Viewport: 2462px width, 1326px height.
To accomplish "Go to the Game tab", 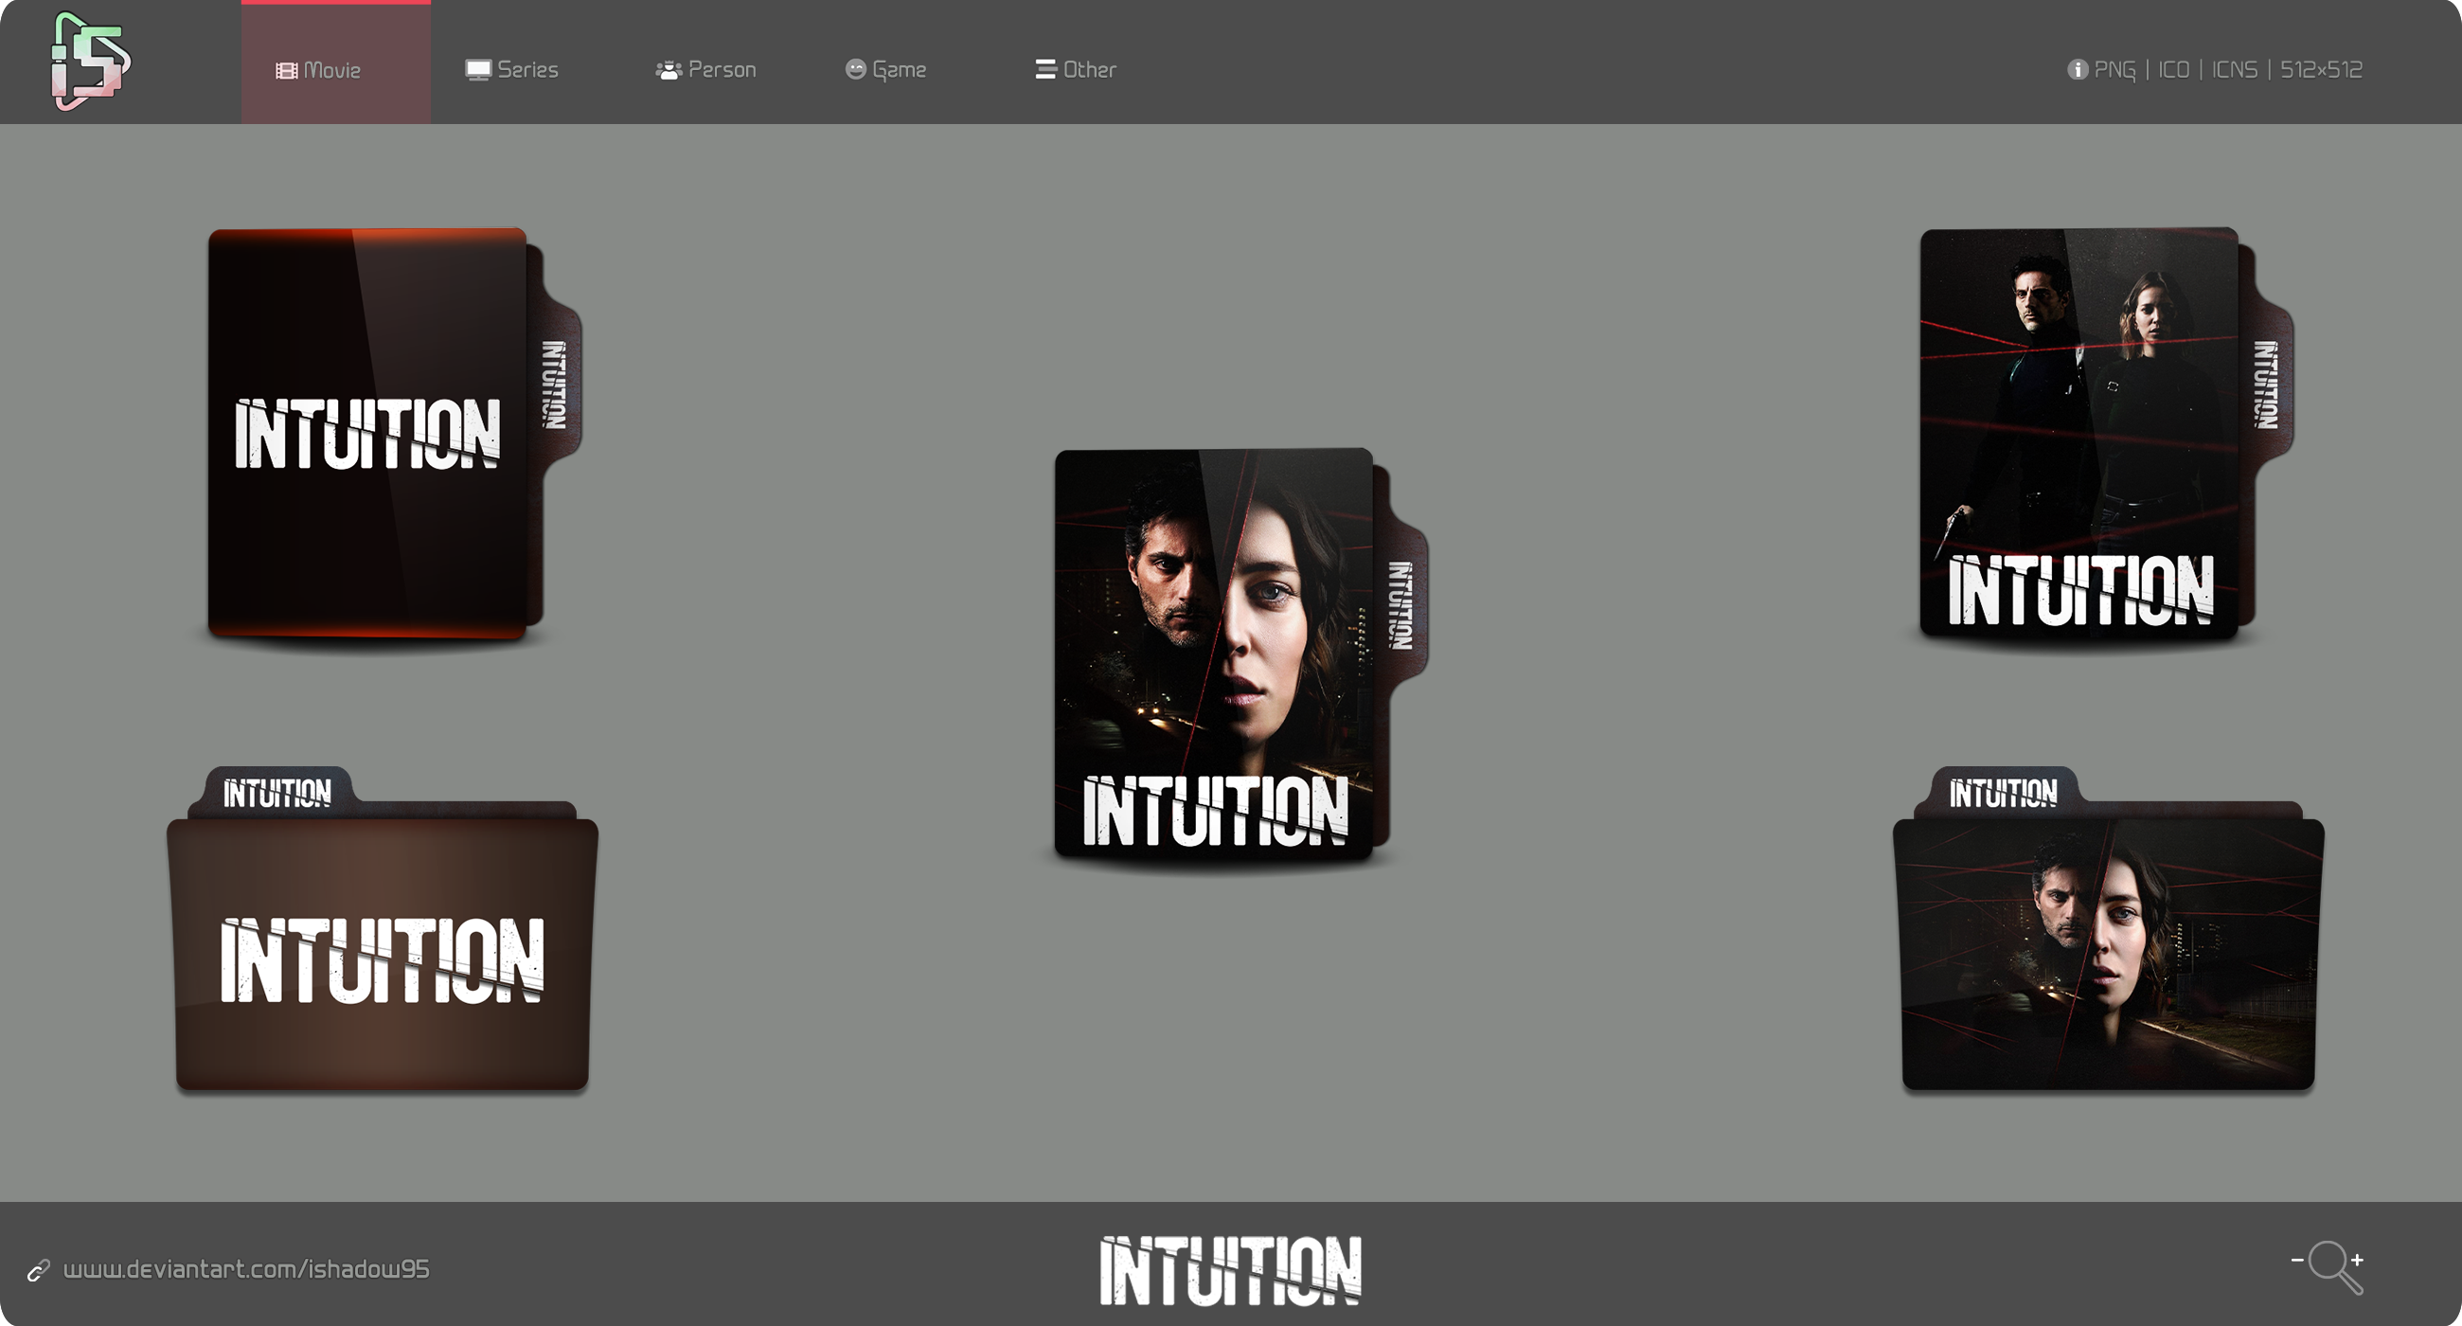I will coord(886,70).
